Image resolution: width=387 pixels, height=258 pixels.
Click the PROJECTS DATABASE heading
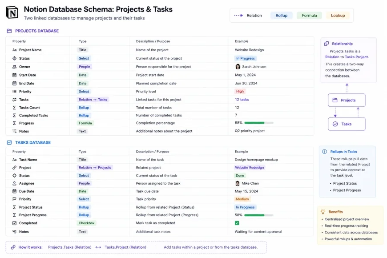[37, 31]
